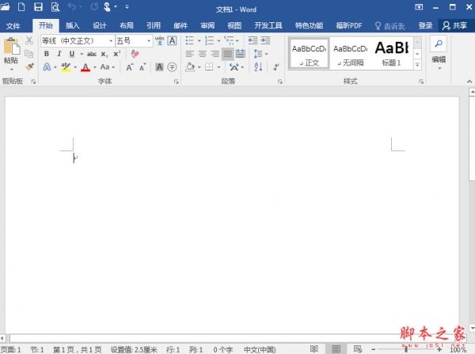
Task: Toggle Subscript formatting
Action: pos(104,54)
